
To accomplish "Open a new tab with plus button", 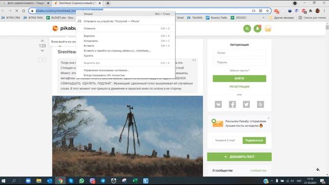I will (107, 3).
